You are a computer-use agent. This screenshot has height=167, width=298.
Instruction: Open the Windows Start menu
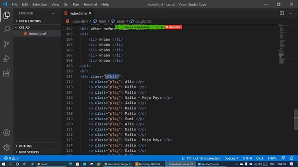click(3, 164)
